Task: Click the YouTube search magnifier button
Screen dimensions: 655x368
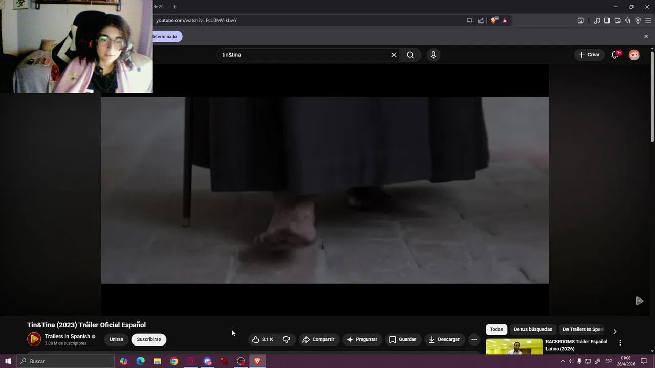Action: coord(410,55)
